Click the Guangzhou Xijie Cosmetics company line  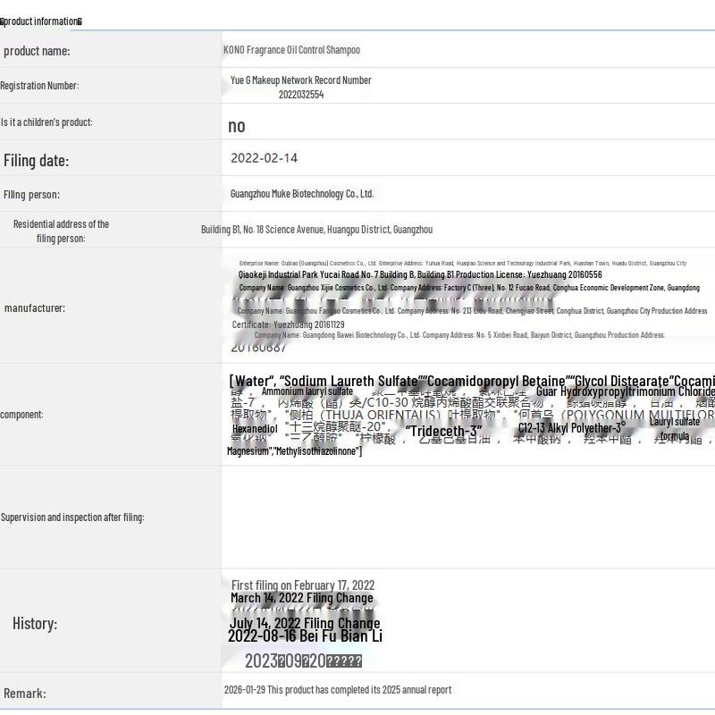(x=469, y=288)
